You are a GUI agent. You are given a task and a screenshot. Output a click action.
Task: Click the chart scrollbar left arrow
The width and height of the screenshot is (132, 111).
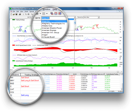click(11, 72)
